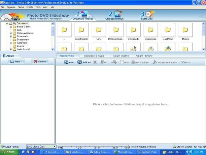Click the Delete album button

pos(40,61)
